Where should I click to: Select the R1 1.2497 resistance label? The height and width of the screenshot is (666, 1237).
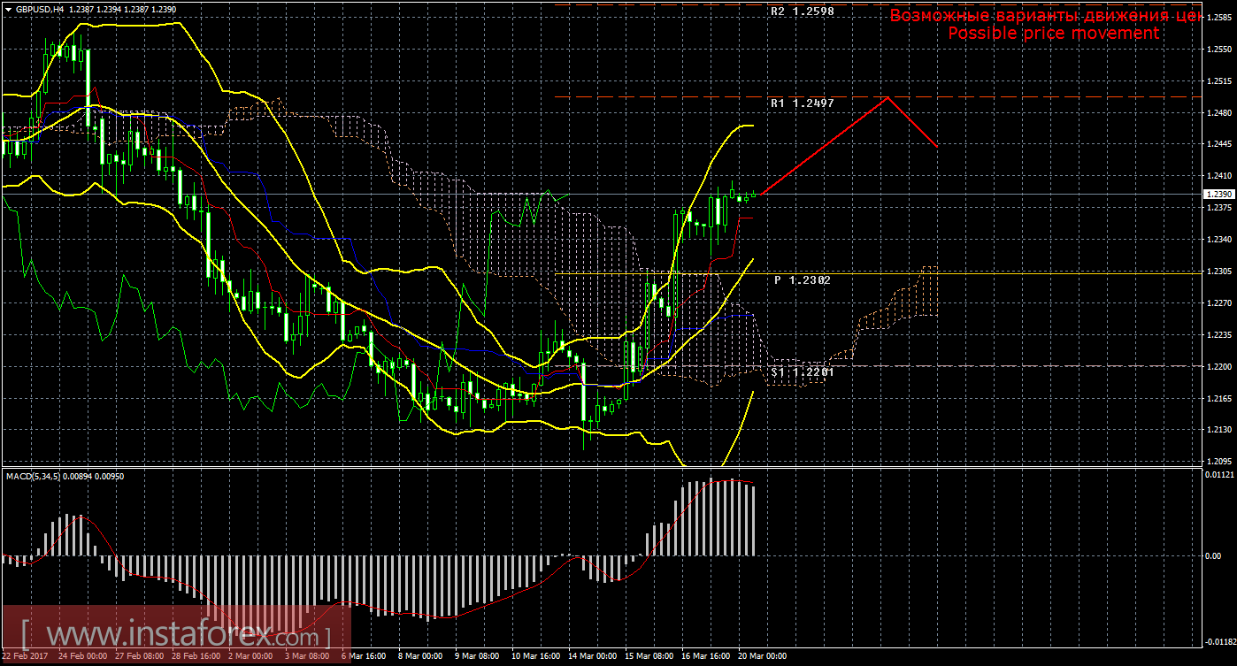point(802,103)
